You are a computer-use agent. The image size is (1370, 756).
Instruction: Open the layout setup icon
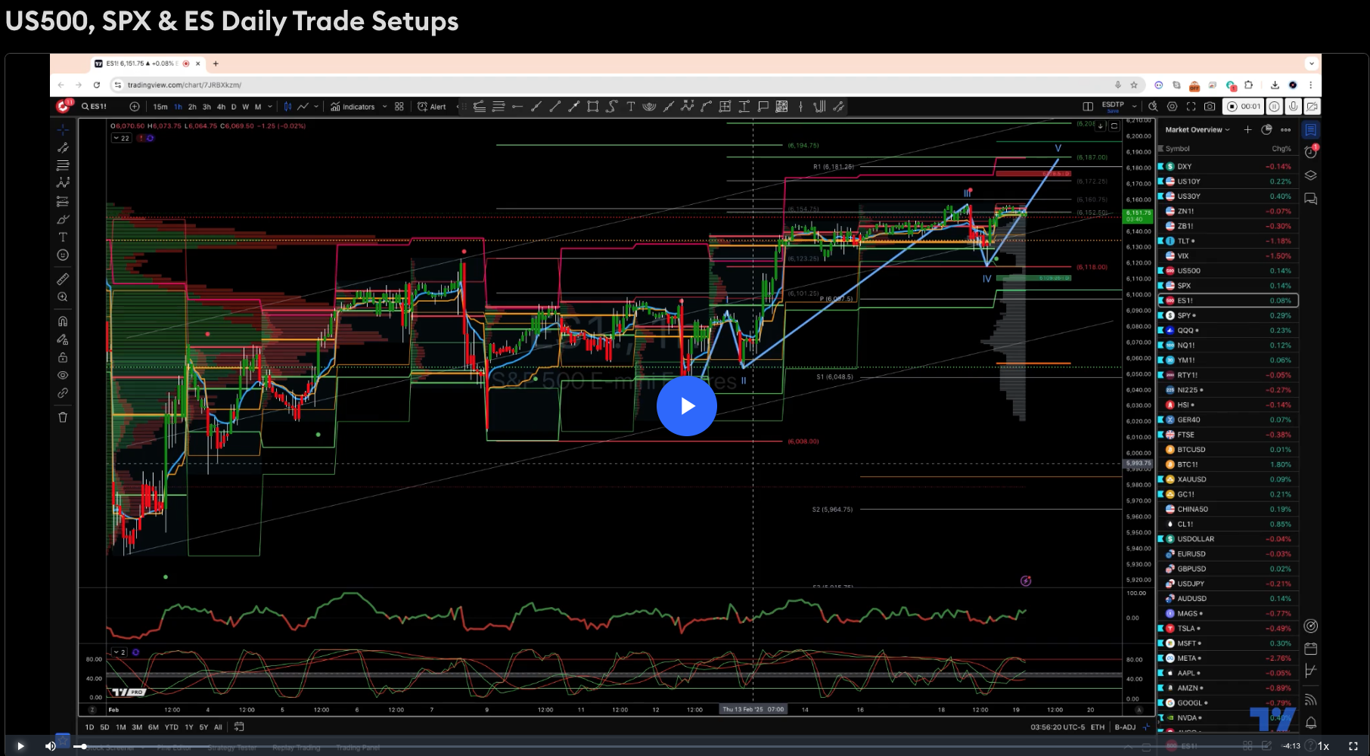click(1088, 107)
